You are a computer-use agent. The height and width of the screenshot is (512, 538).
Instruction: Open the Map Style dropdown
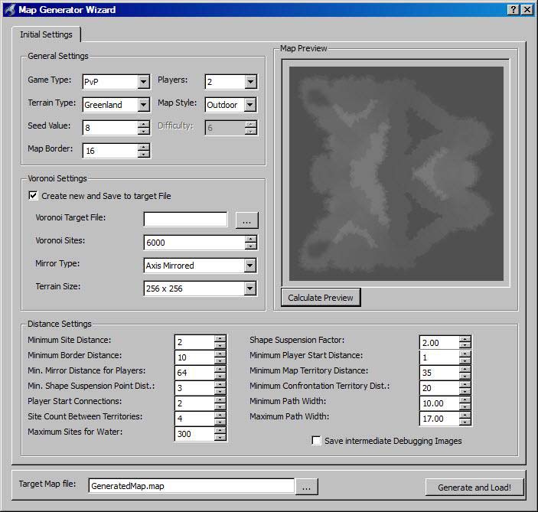tap(250, 105)
